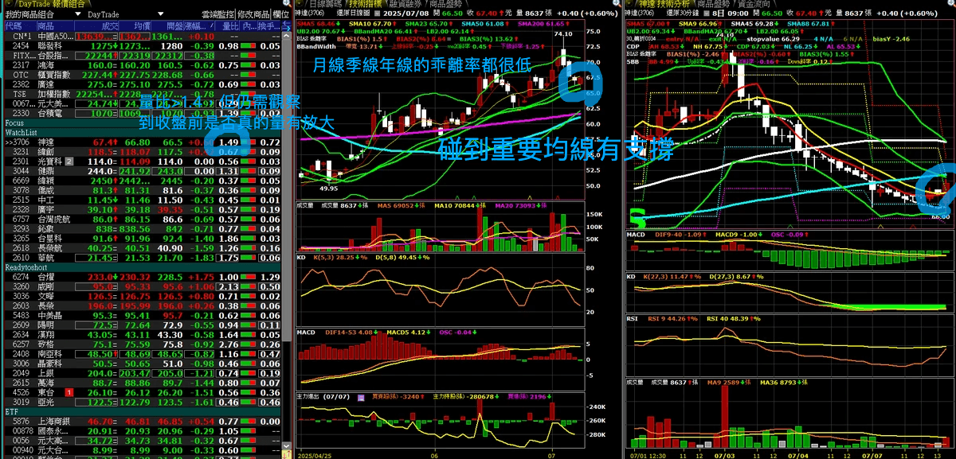Screen dimensions: 956x459
Task: Open the 融資融券 tab
Action: point(406,4)
